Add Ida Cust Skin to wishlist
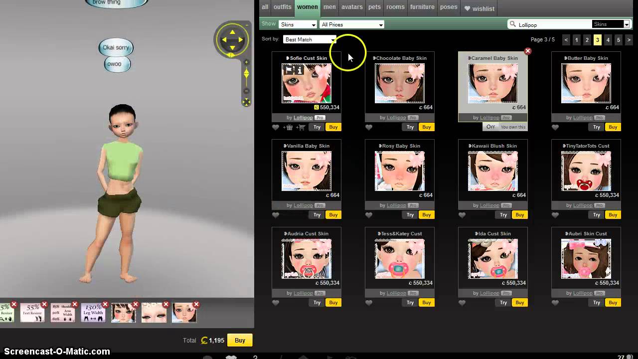 click(x=462, y=303)
